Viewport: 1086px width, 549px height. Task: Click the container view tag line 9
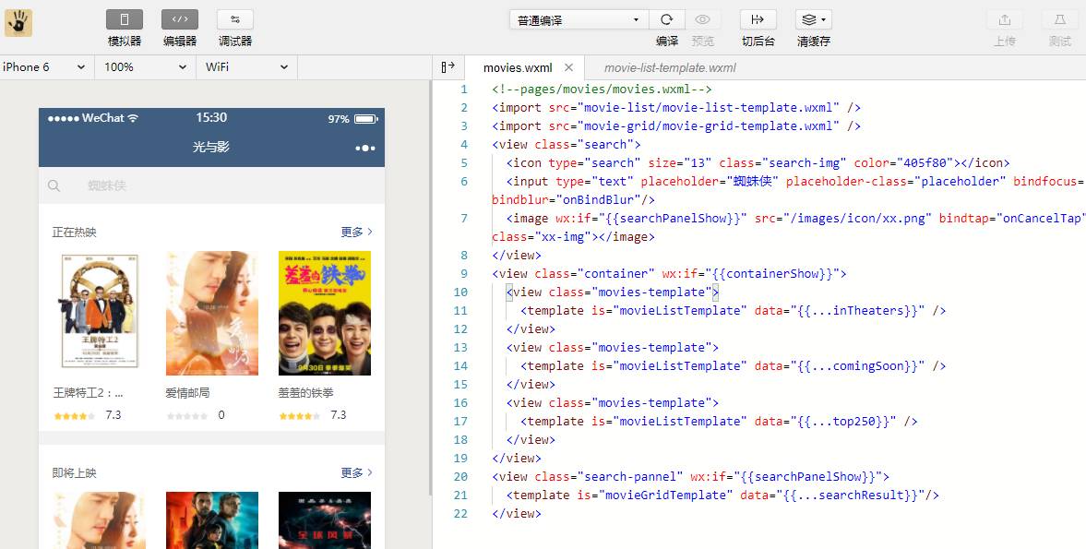669,273
